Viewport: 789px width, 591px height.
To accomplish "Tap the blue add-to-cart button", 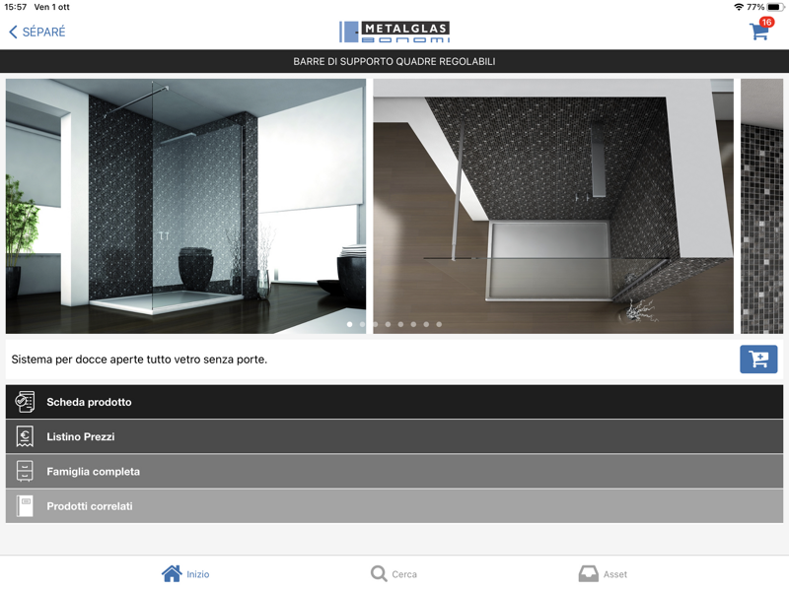I will [758, 360].
